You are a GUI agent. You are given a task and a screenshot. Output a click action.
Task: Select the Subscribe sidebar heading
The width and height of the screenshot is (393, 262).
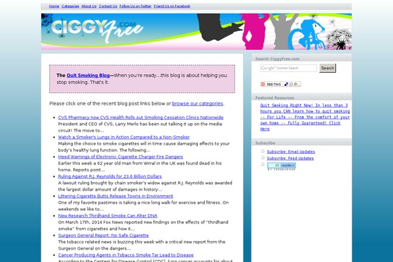[x=265, y=143]
